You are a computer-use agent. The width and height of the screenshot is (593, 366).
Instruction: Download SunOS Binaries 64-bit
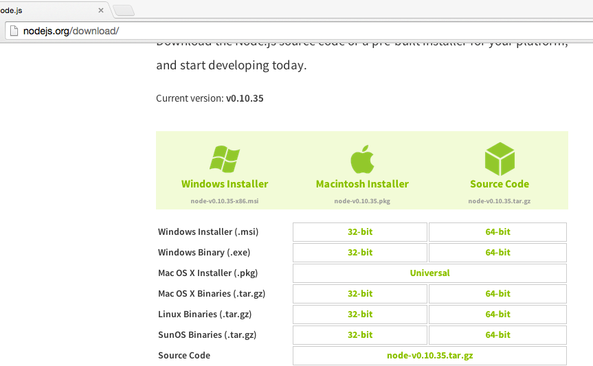tap(497, 335)
